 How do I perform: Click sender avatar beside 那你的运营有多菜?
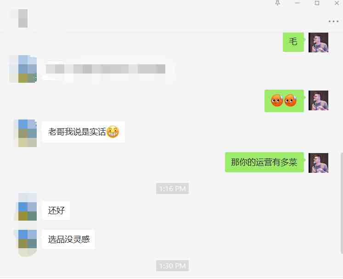point(318,163)
